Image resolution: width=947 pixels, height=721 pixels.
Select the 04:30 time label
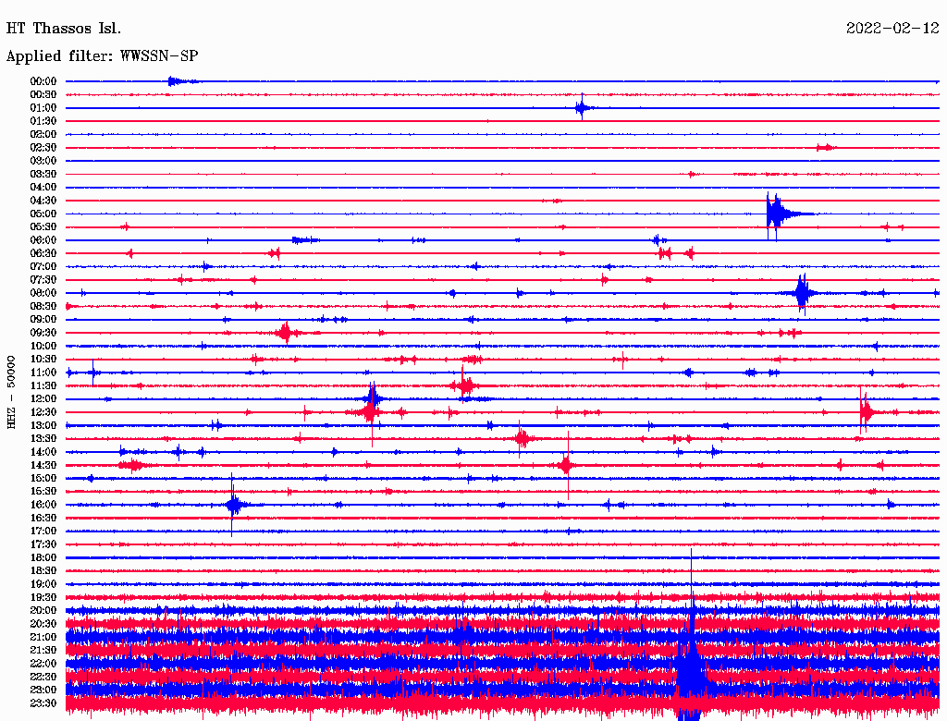click(x=43, y=201)
